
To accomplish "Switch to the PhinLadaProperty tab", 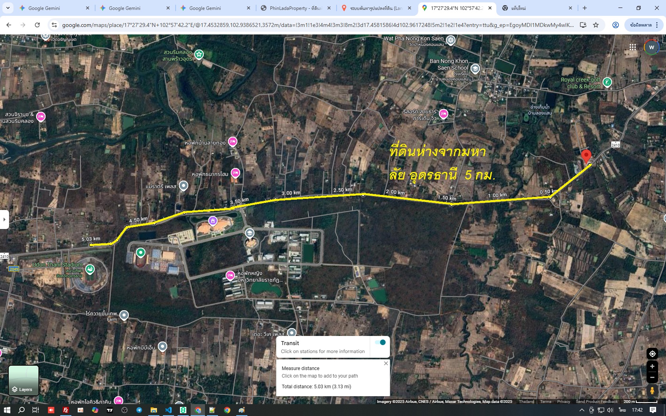I will click(x=296, y=8).
